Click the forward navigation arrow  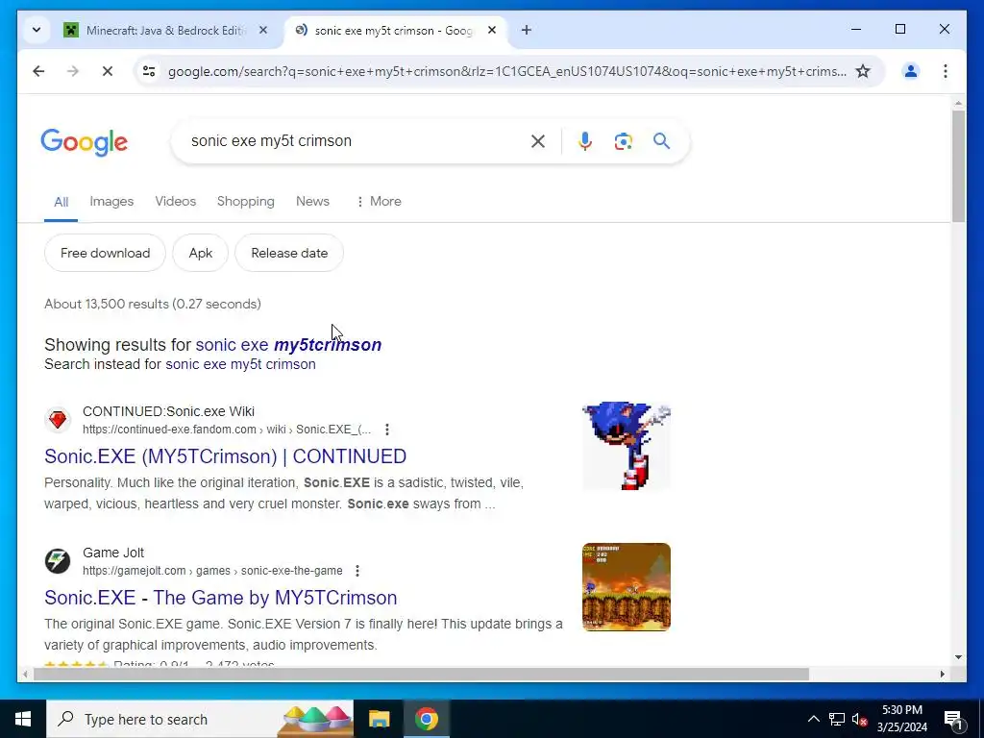pyautogui.click(x=73, y=71)
